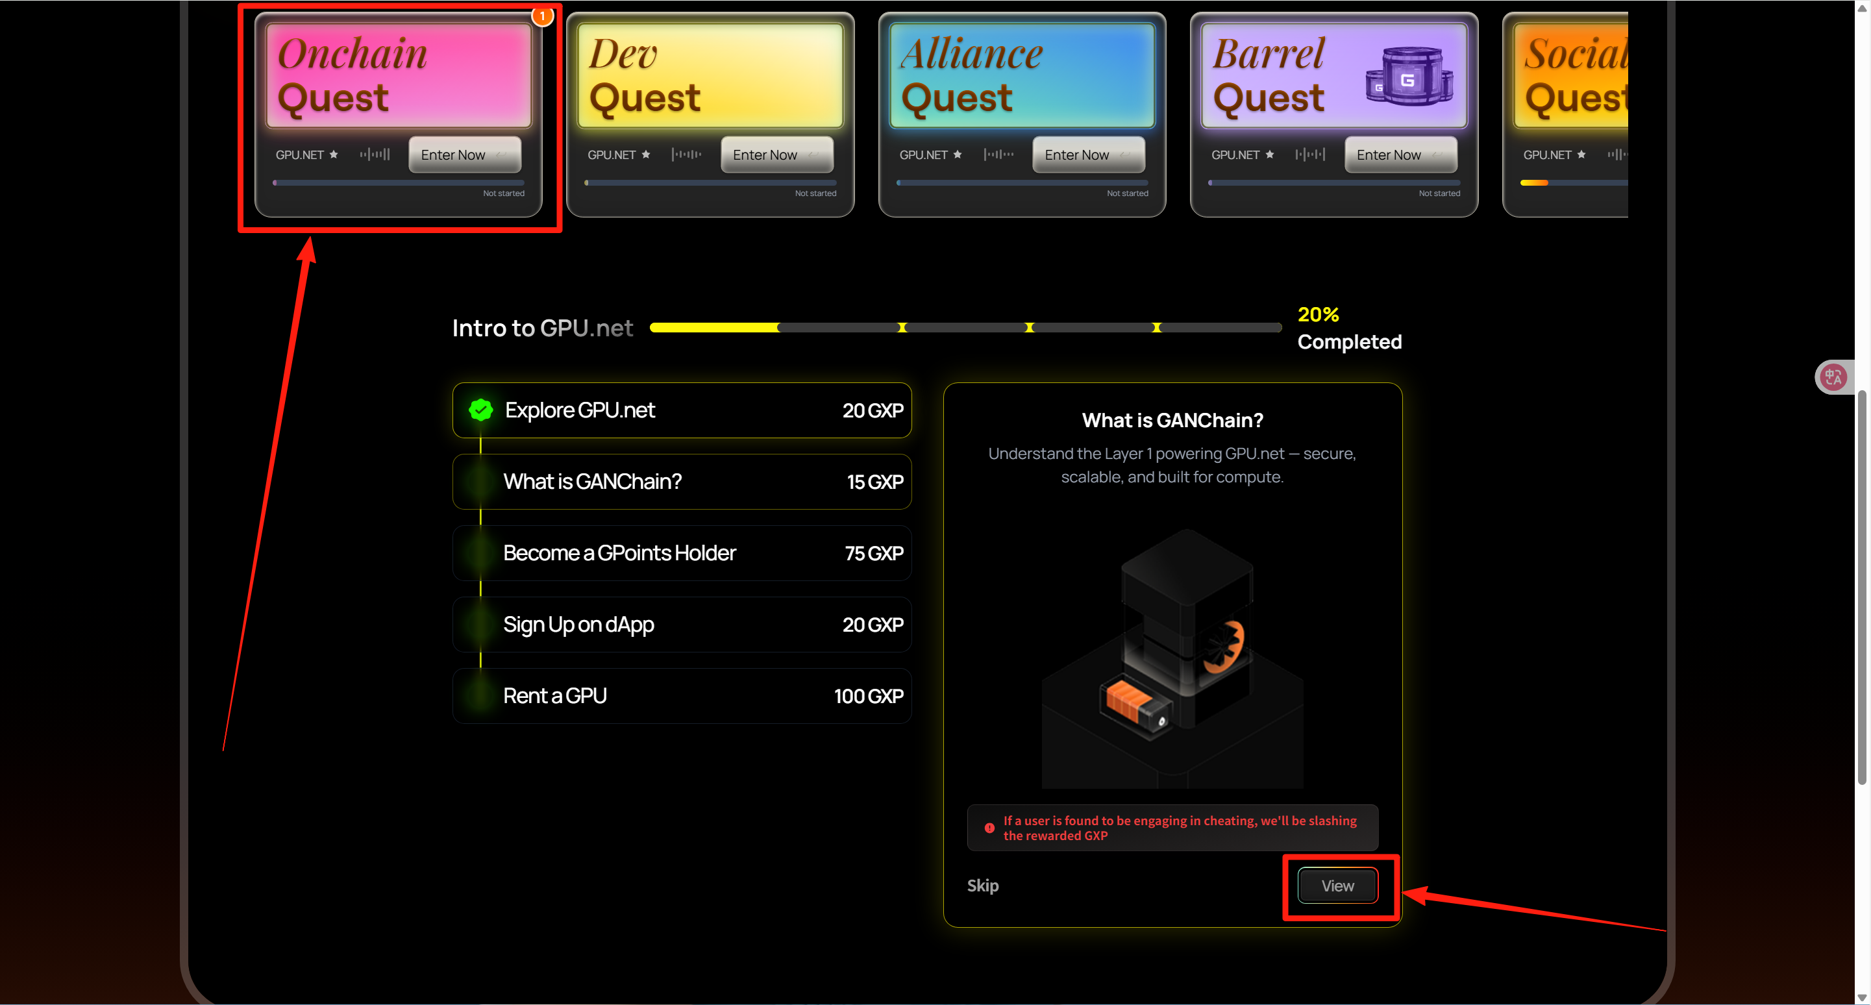Image resolution: width=1871 pixels, height=1005 pixels.
Task: Click Not started label on Barrel Quest
Action: coord(1439,193)
